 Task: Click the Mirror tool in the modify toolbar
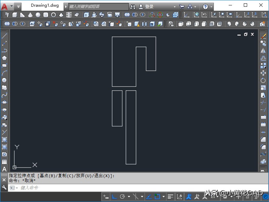[263, 51]
